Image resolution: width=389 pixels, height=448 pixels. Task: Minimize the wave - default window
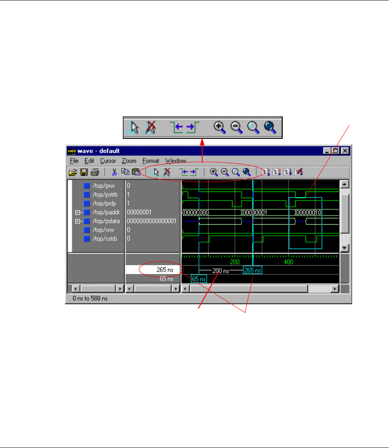point(328,150)
